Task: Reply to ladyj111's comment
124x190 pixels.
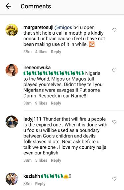Action: tap(56, 160)
